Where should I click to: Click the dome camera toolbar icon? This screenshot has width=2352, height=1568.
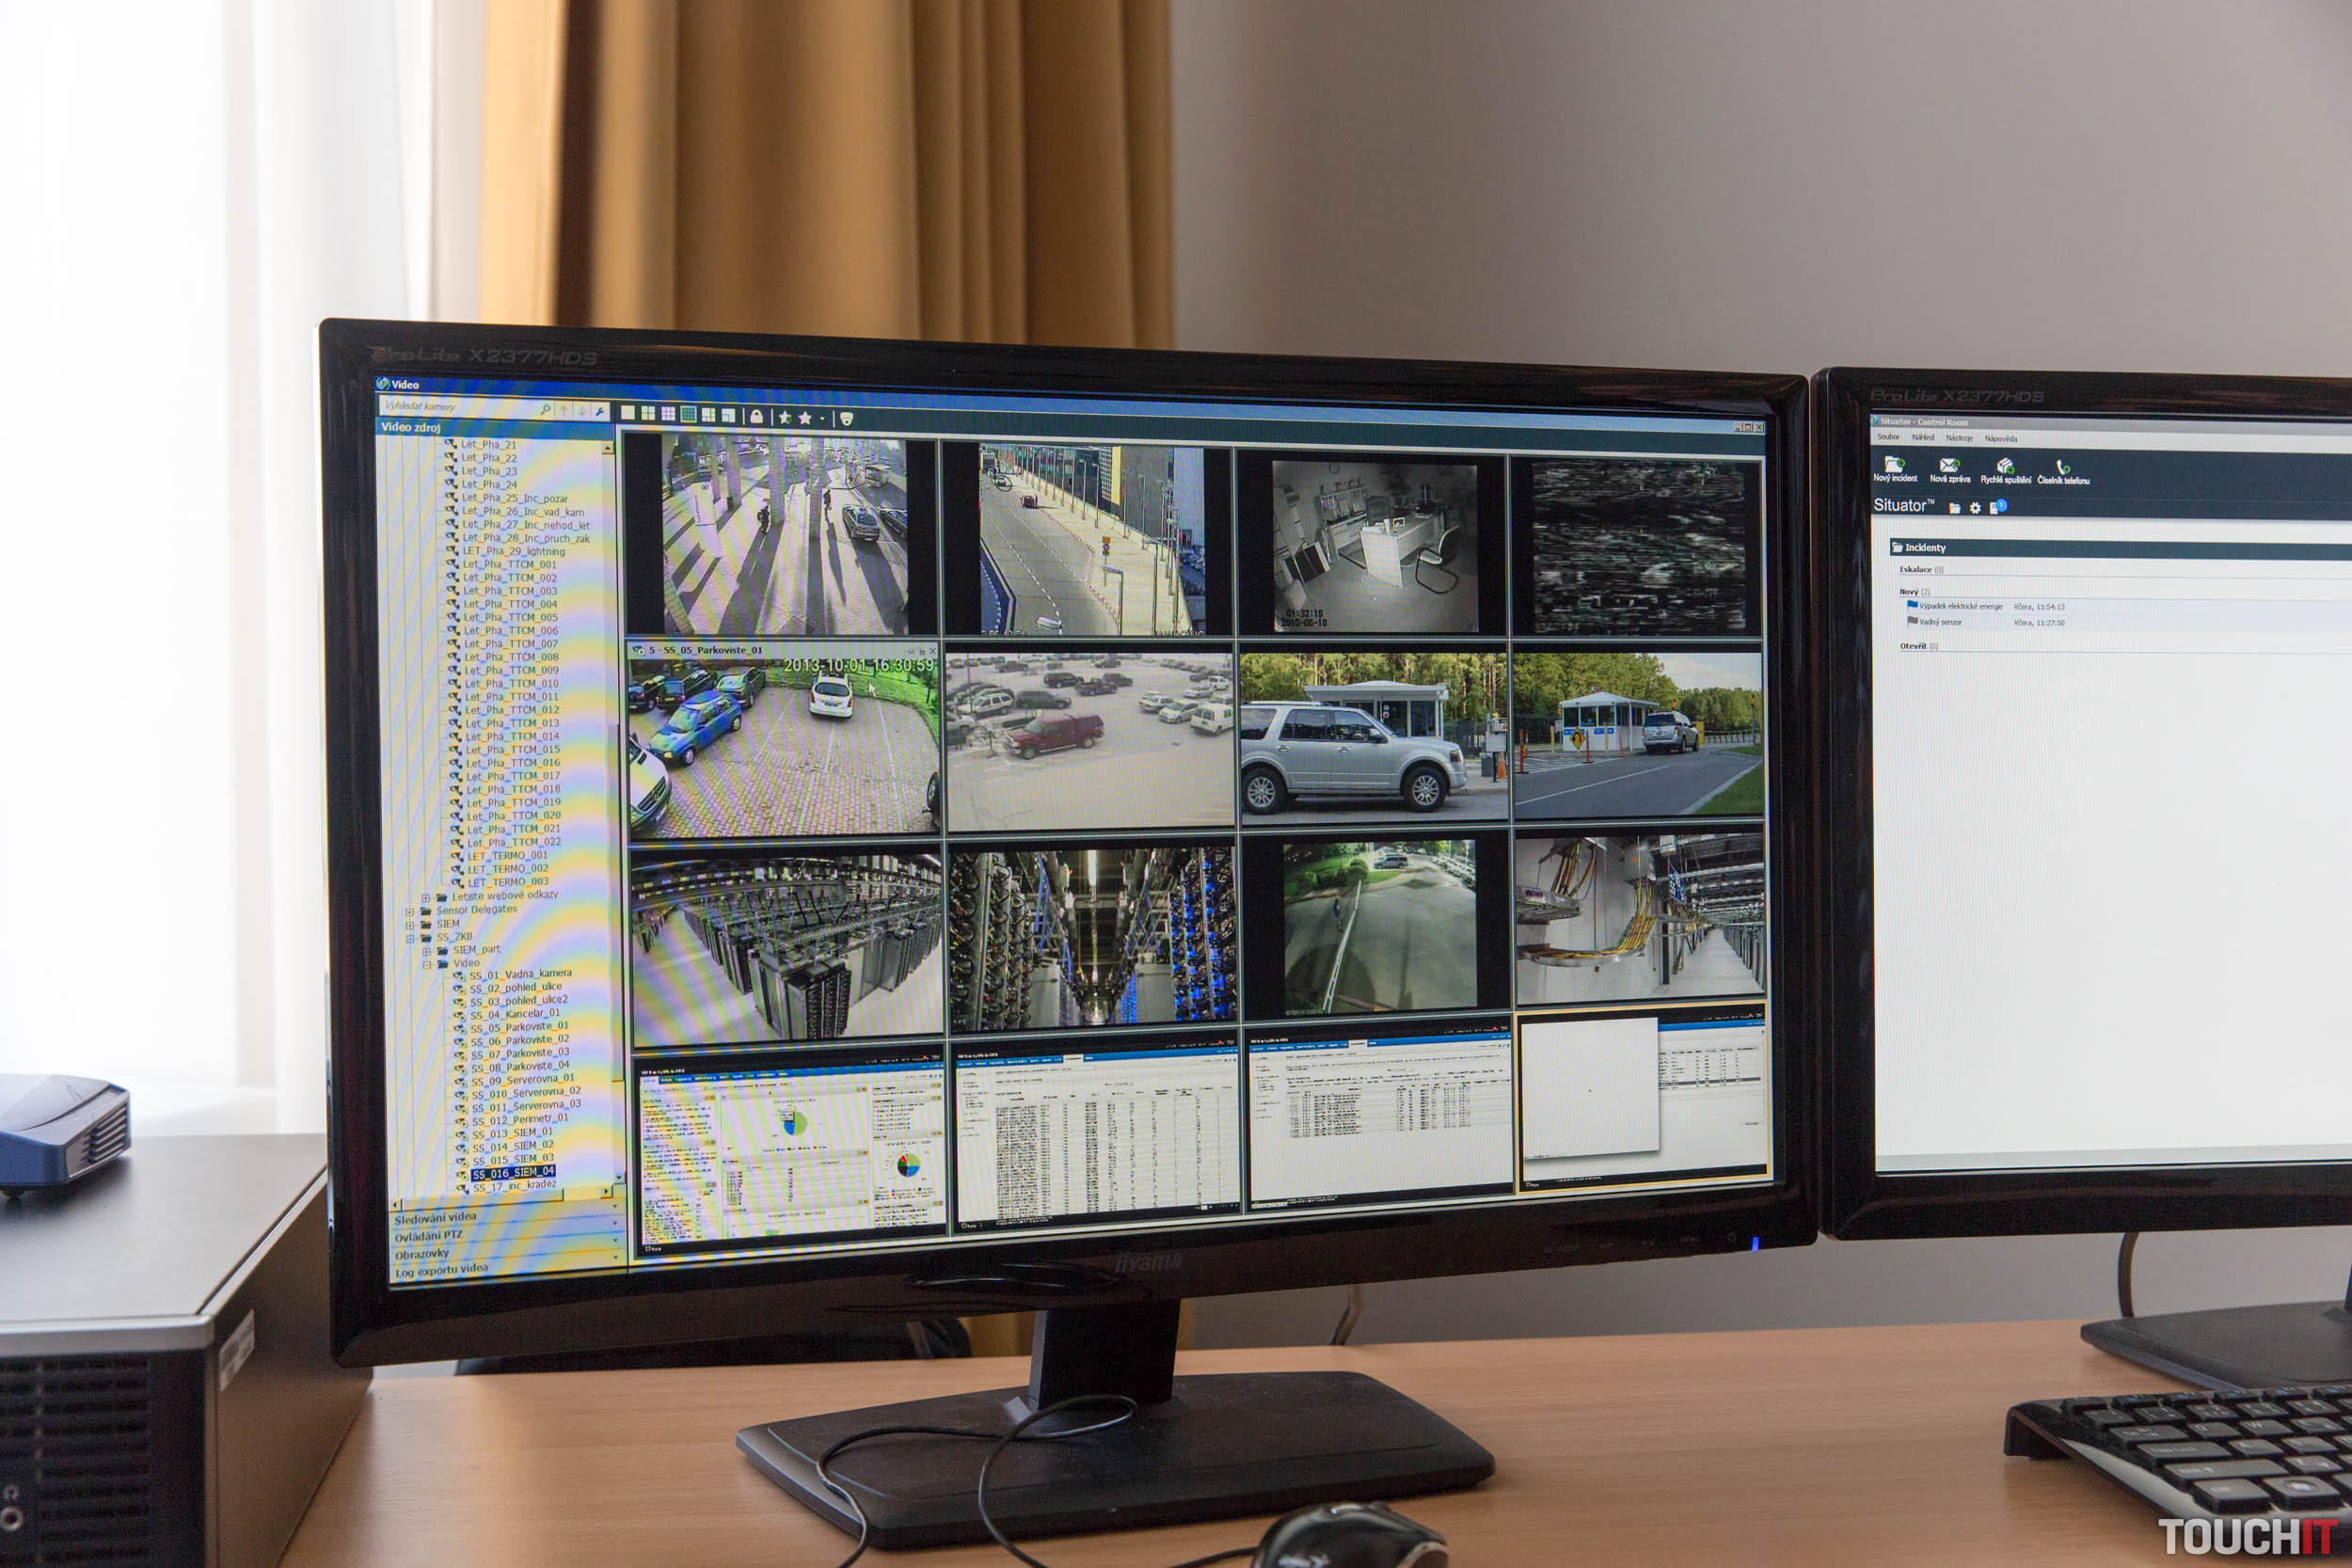click(x=846, y=419)
